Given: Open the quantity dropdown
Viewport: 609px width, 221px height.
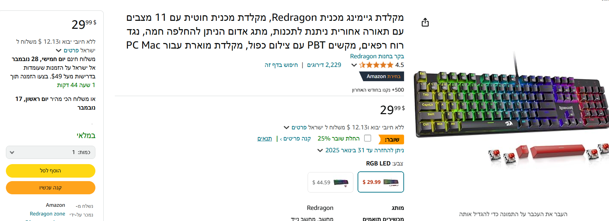Looking at the screenshot, I should point(51,152).
